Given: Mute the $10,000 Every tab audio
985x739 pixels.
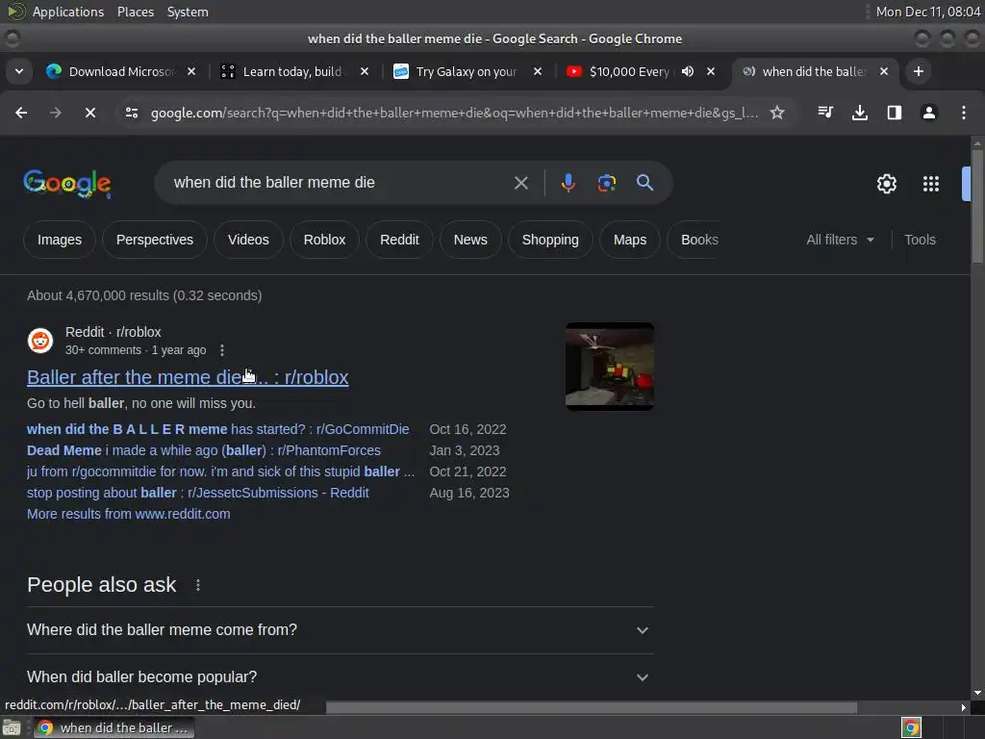Looking at the screenshot, I should 687,71.
